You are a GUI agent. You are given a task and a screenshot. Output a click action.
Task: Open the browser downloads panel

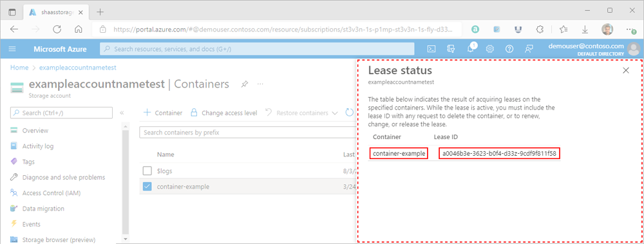[x=585, y=30]
